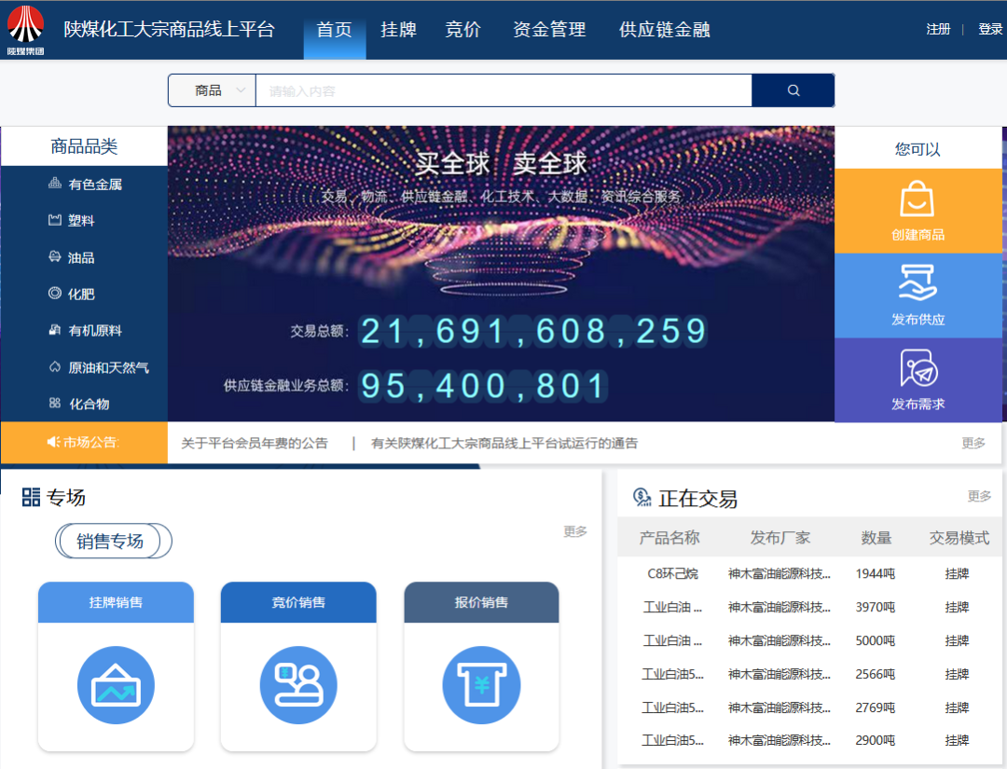Click the 注册 link
Screen dimensions: 1007x769
coord(938,30)
